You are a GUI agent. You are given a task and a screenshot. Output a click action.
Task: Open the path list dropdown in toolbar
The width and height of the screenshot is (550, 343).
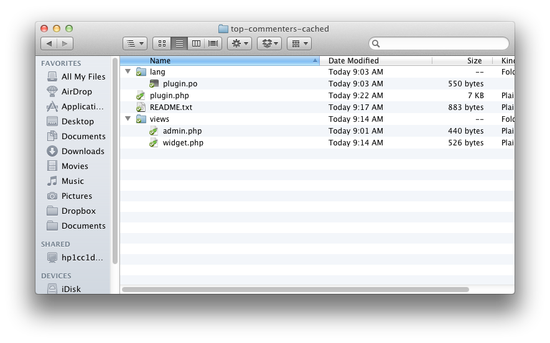click(135, 43)
